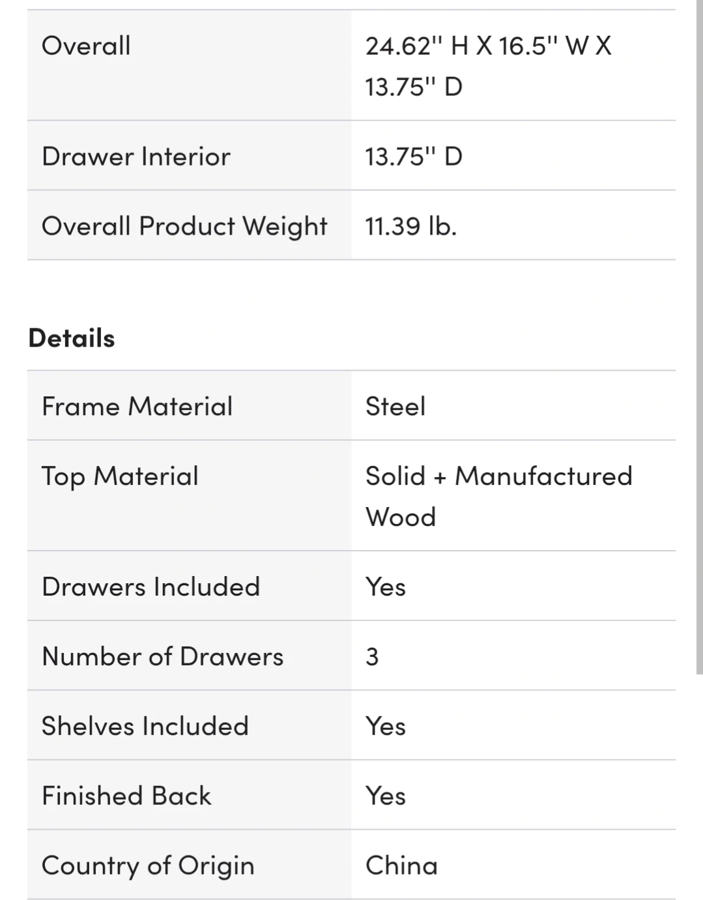
Task: Click the Details section heading
Action: pyautogui.click(x=72, y=338)
